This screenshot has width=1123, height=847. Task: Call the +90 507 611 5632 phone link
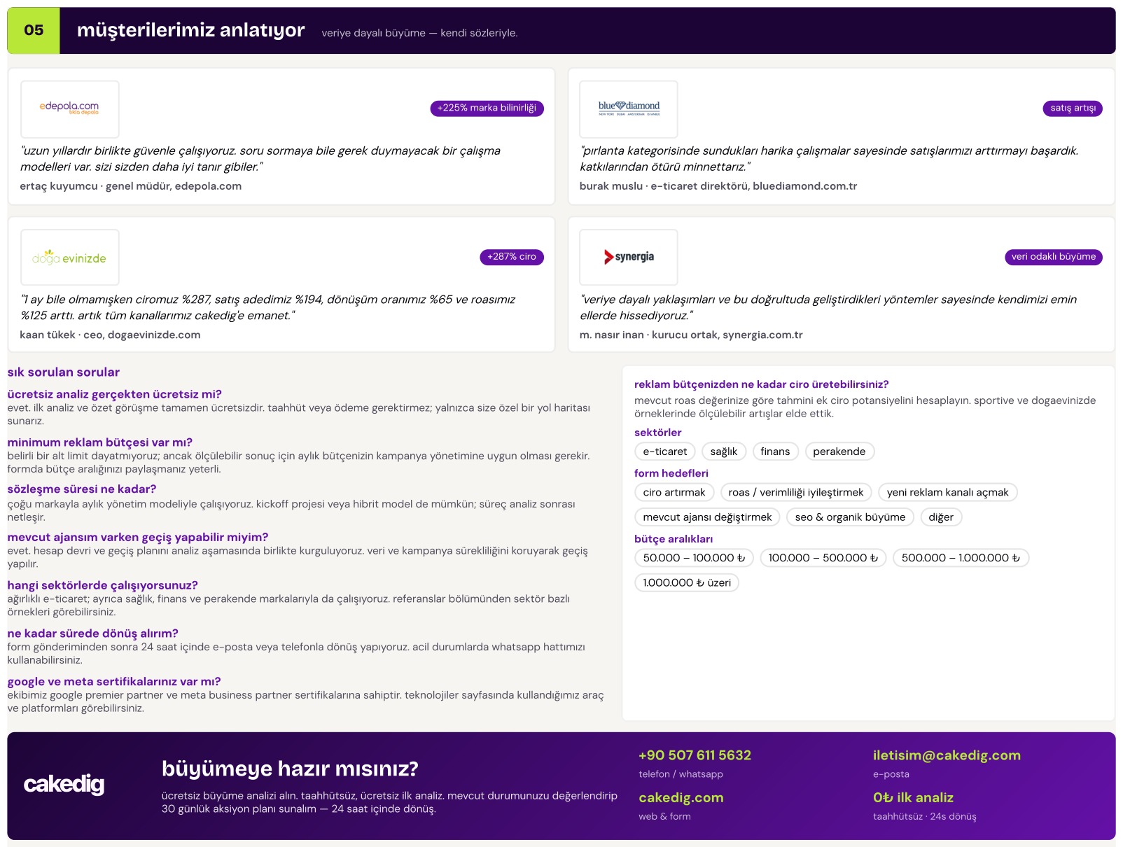[695, 755]
